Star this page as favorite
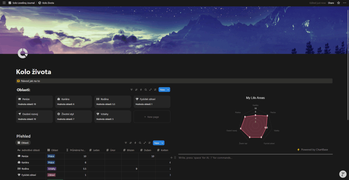349x180 pixels. tap(338, 3)
